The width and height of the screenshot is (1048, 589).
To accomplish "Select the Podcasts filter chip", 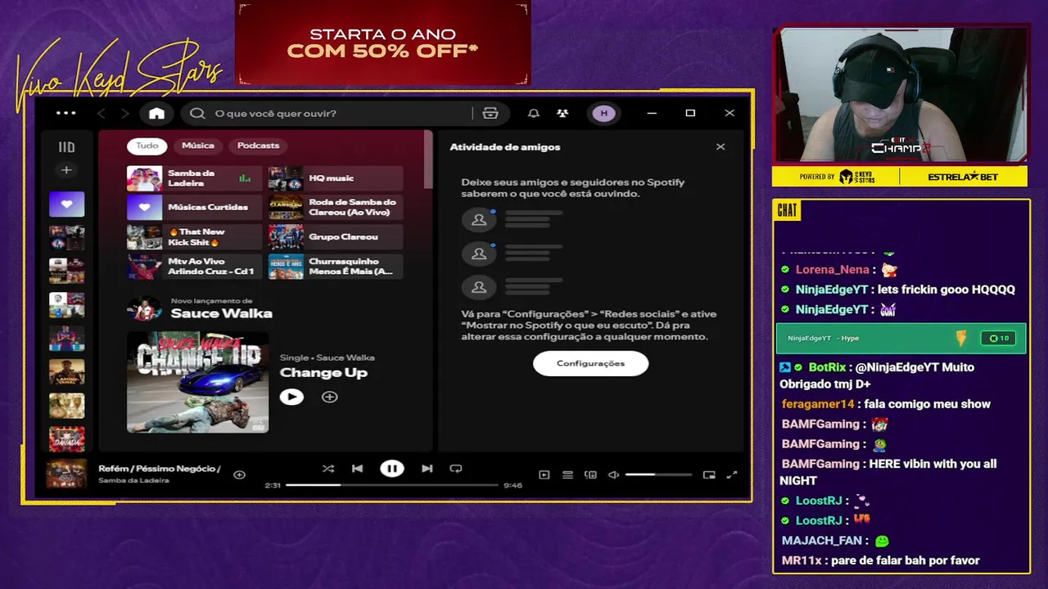I will 258,146.
